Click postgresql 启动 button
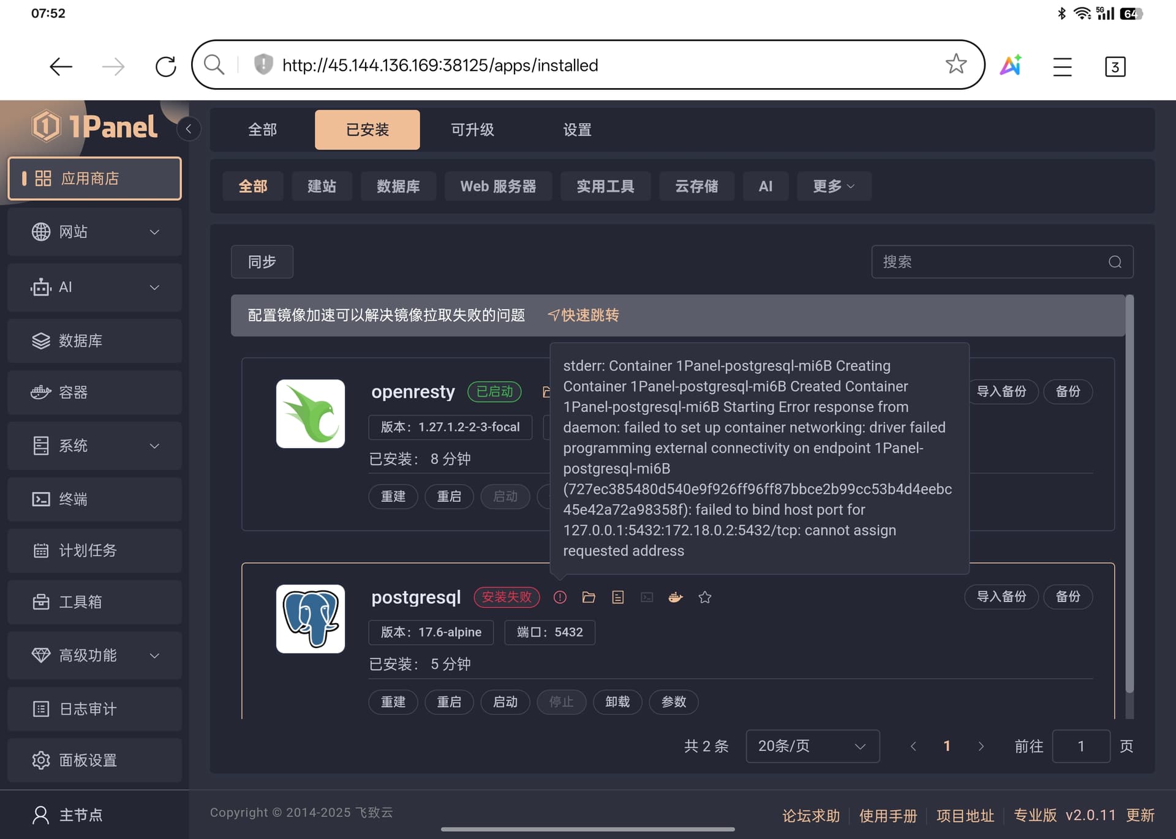This screenshot has width=1176, height=839. (x=505, y=702)
